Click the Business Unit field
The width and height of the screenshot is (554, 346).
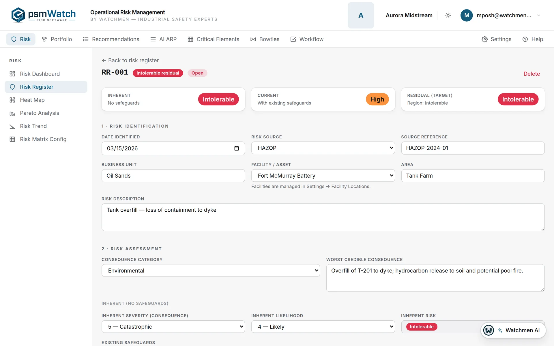[173, 176]
